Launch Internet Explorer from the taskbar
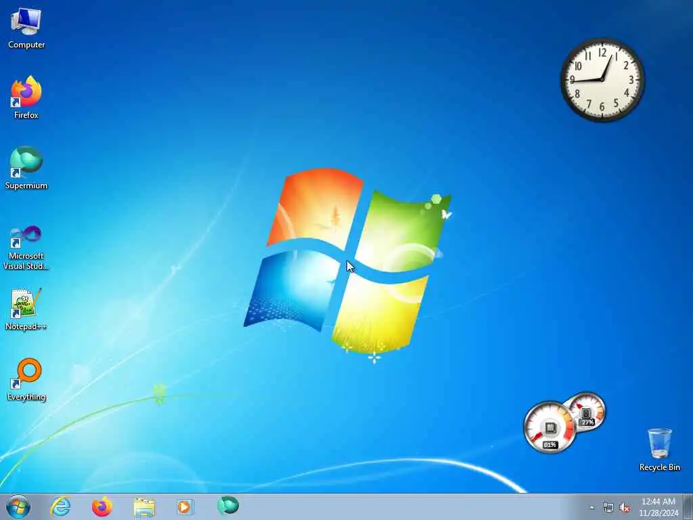Image resolution: width=693 pixels, height=520 pixels. pyautogui.click(x=60, y=506)
